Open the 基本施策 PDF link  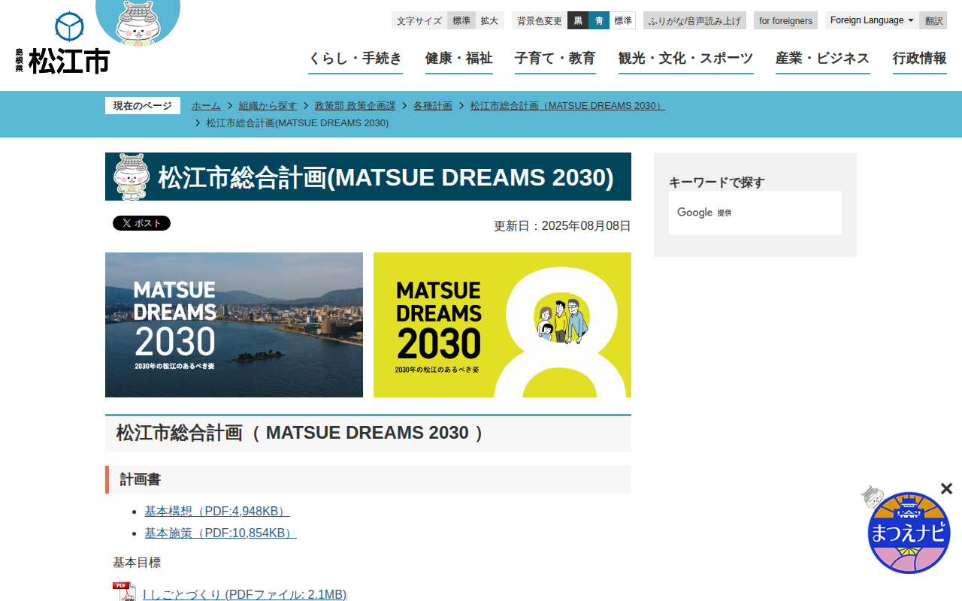pos(220,533)
